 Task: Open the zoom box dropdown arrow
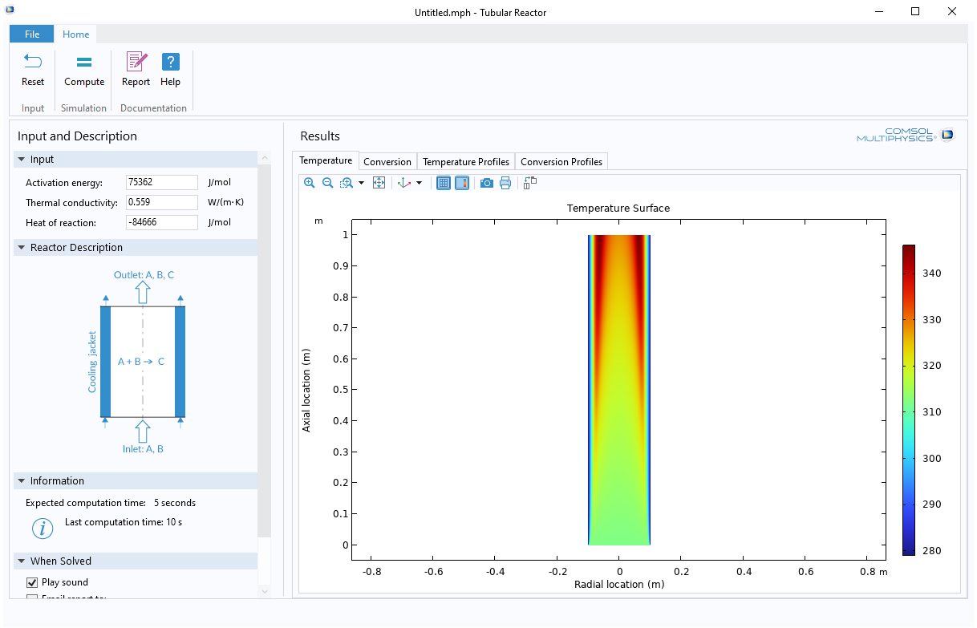pyautogui.click(x=361, y=183)
